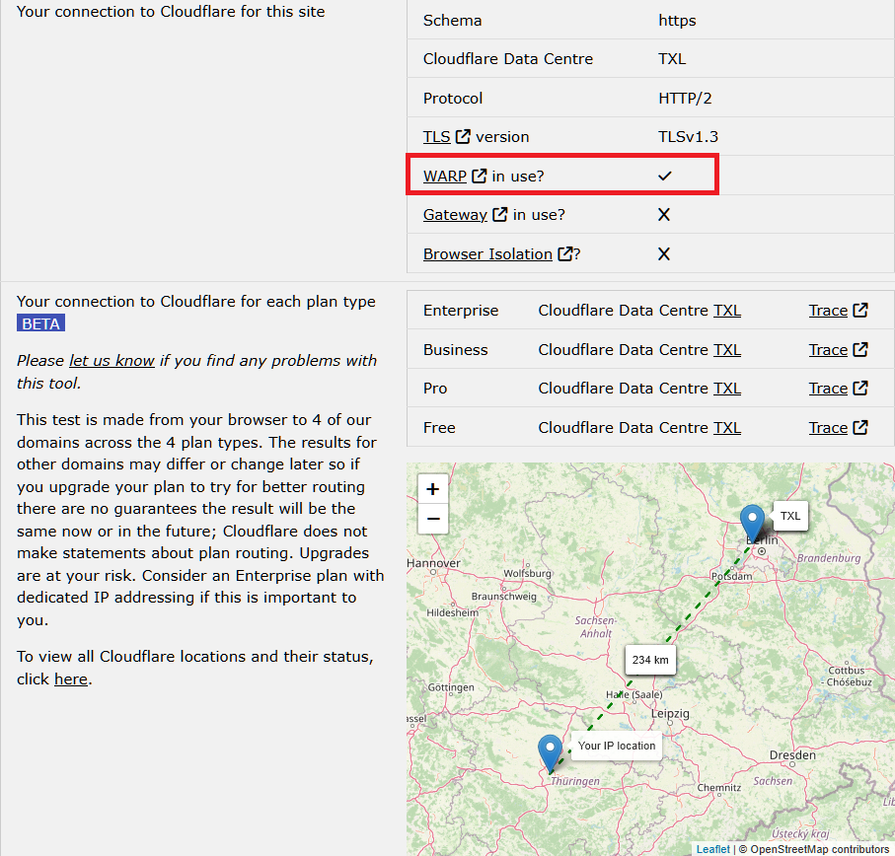Click 'Wolfsburg' city label on the map
Screen dimensions: 895x856
pos(527,573)
